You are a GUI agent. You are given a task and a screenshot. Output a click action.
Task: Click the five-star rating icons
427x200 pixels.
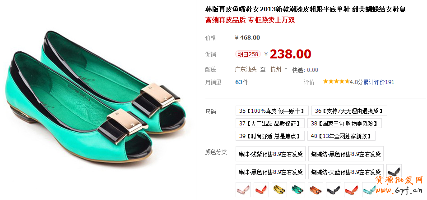coord(336,81)
